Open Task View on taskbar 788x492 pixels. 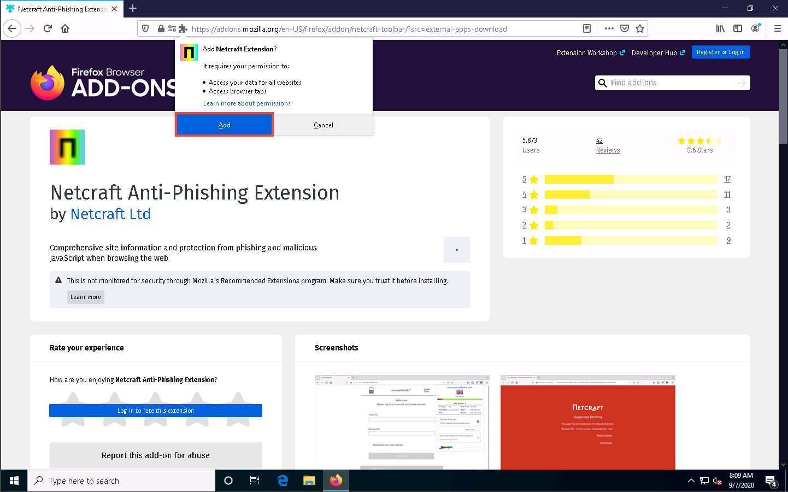click(255, 481)
